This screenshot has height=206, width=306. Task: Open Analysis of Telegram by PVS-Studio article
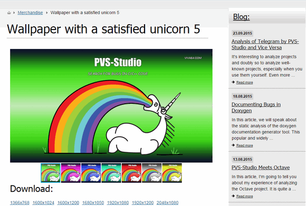[265, 44]
